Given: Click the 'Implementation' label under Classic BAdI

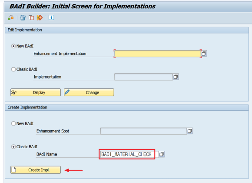Looking at the screenshot, I should pyautogui.click(x=47, y=77).
